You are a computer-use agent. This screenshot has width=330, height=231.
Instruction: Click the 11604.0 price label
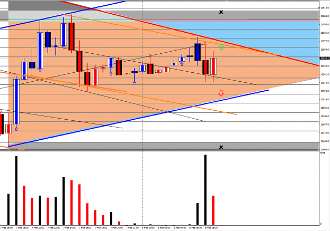[325, 16]
